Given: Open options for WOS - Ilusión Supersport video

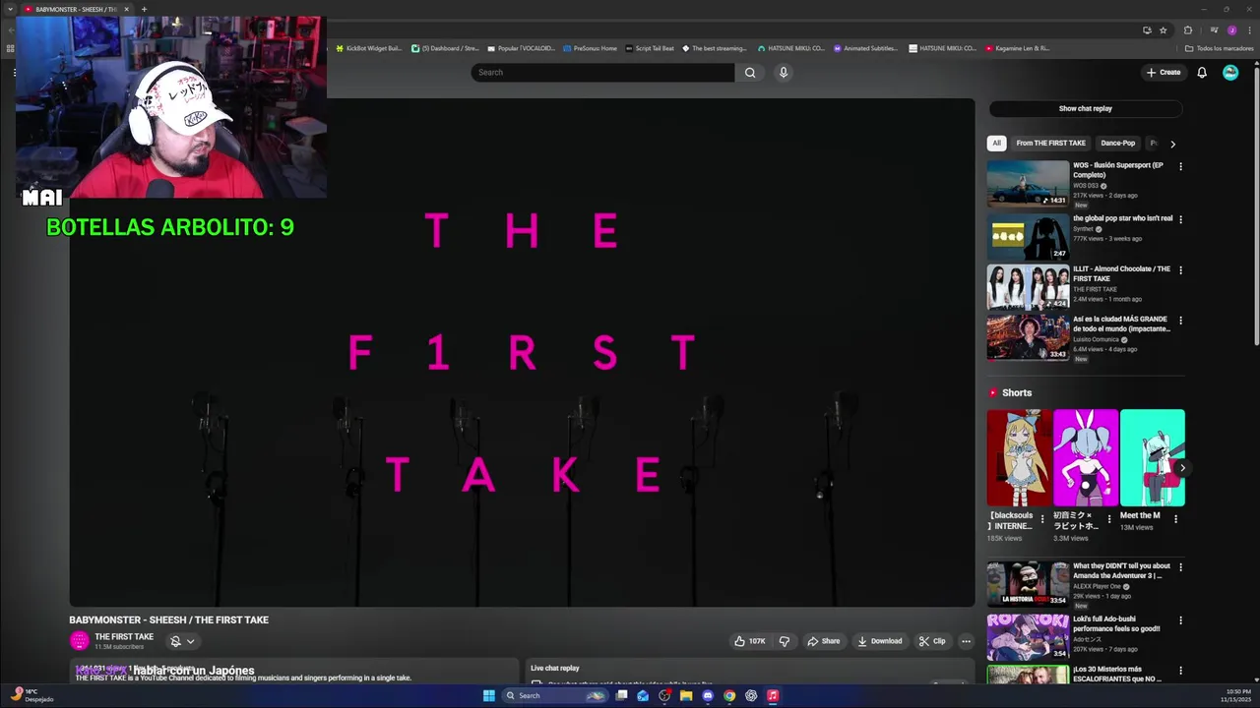Looking at the screenshot, I should point(1180,166).
